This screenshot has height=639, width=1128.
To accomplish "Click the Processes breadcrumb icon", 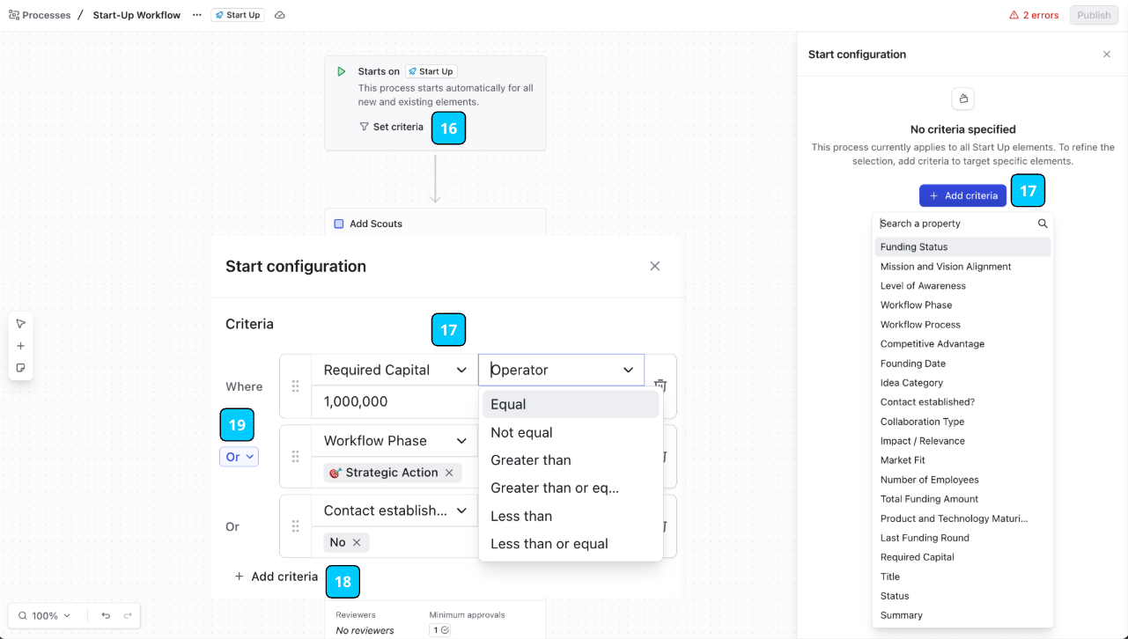I will click(x=14, y=15).
